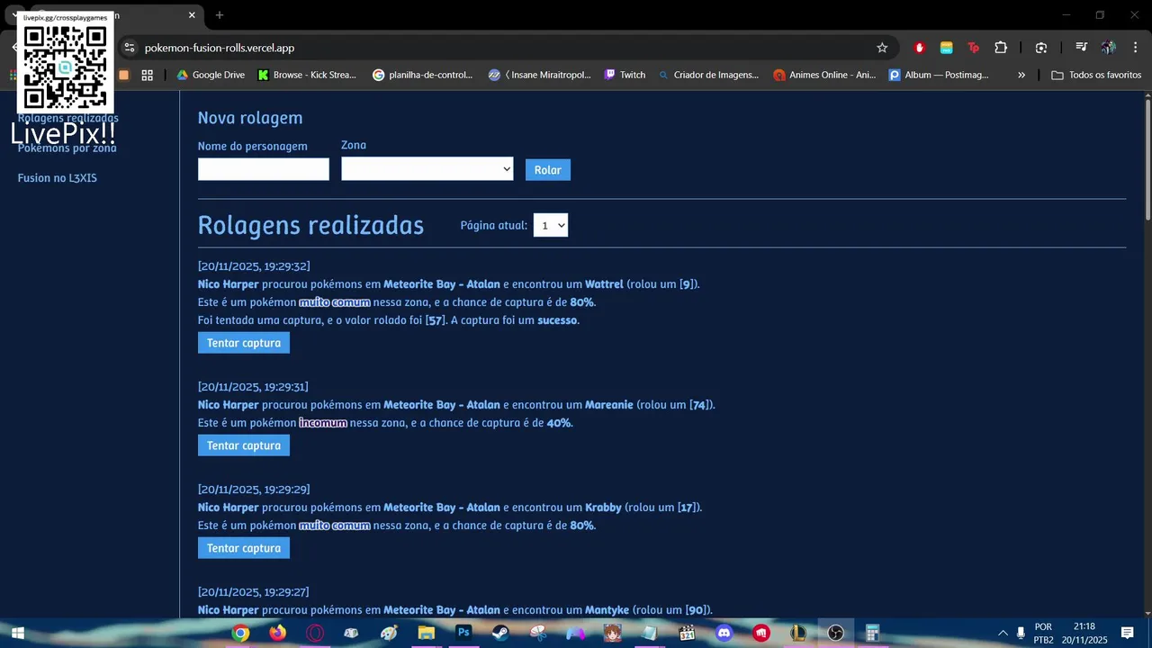Open the media controls music-note icon
This screenshot has height=648, width=1152.
click(x=1081, y=48)
